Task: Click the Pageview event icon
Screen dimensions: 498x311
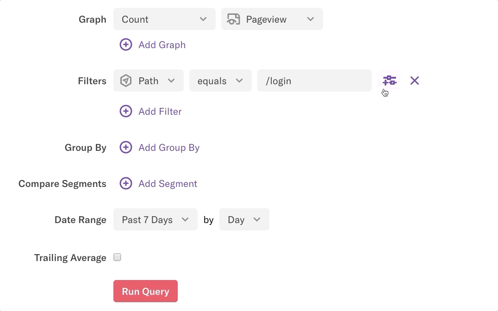Action: pos(233,19)
